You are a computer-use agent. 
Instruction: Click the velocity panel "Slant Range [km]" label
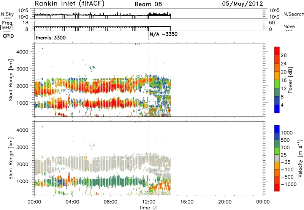[x=11, y=158]
